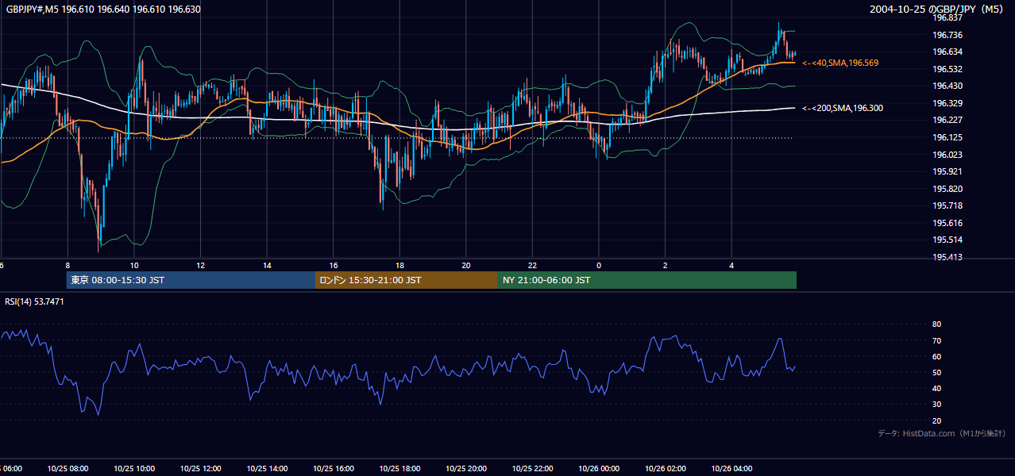
Task: Click RSI scale value 30
Action: (x=936, y=405)
